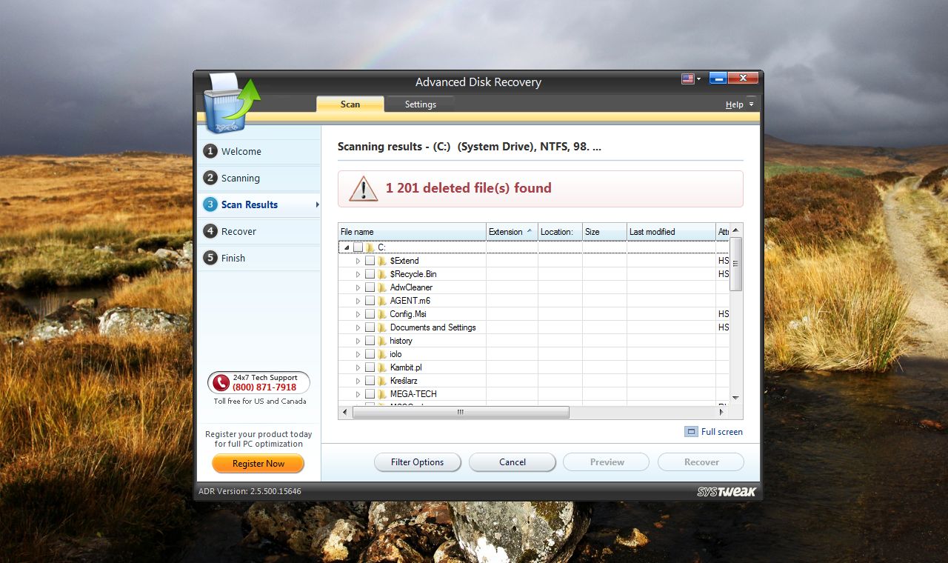Tick the $Recycle.Bin checkbox
948x563 pixels.
[x=370, y=274]
